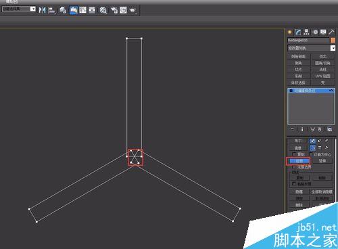Select the Editable Spline entry in modifier stack

click(311, 91)
